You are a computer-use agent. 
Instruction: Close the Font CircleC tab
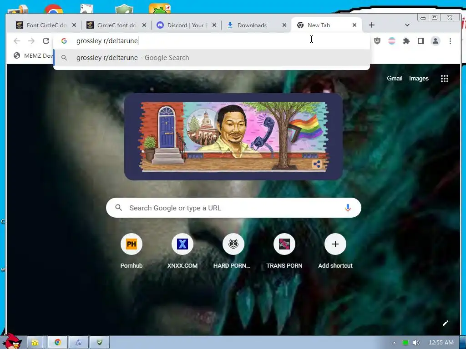tap(74, 25)
